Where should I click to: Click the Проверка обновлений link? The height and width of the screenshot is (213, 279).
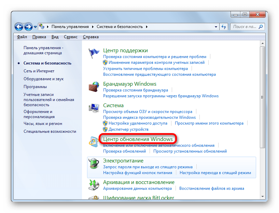click(124, 151)
